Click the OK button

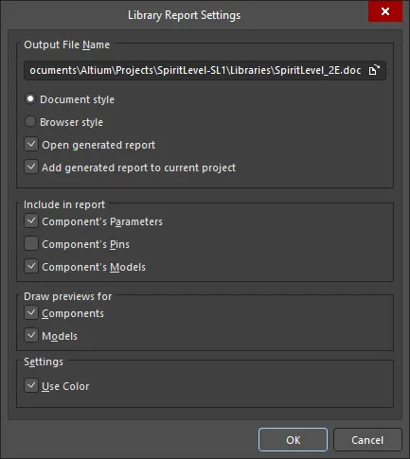point(293,440)
